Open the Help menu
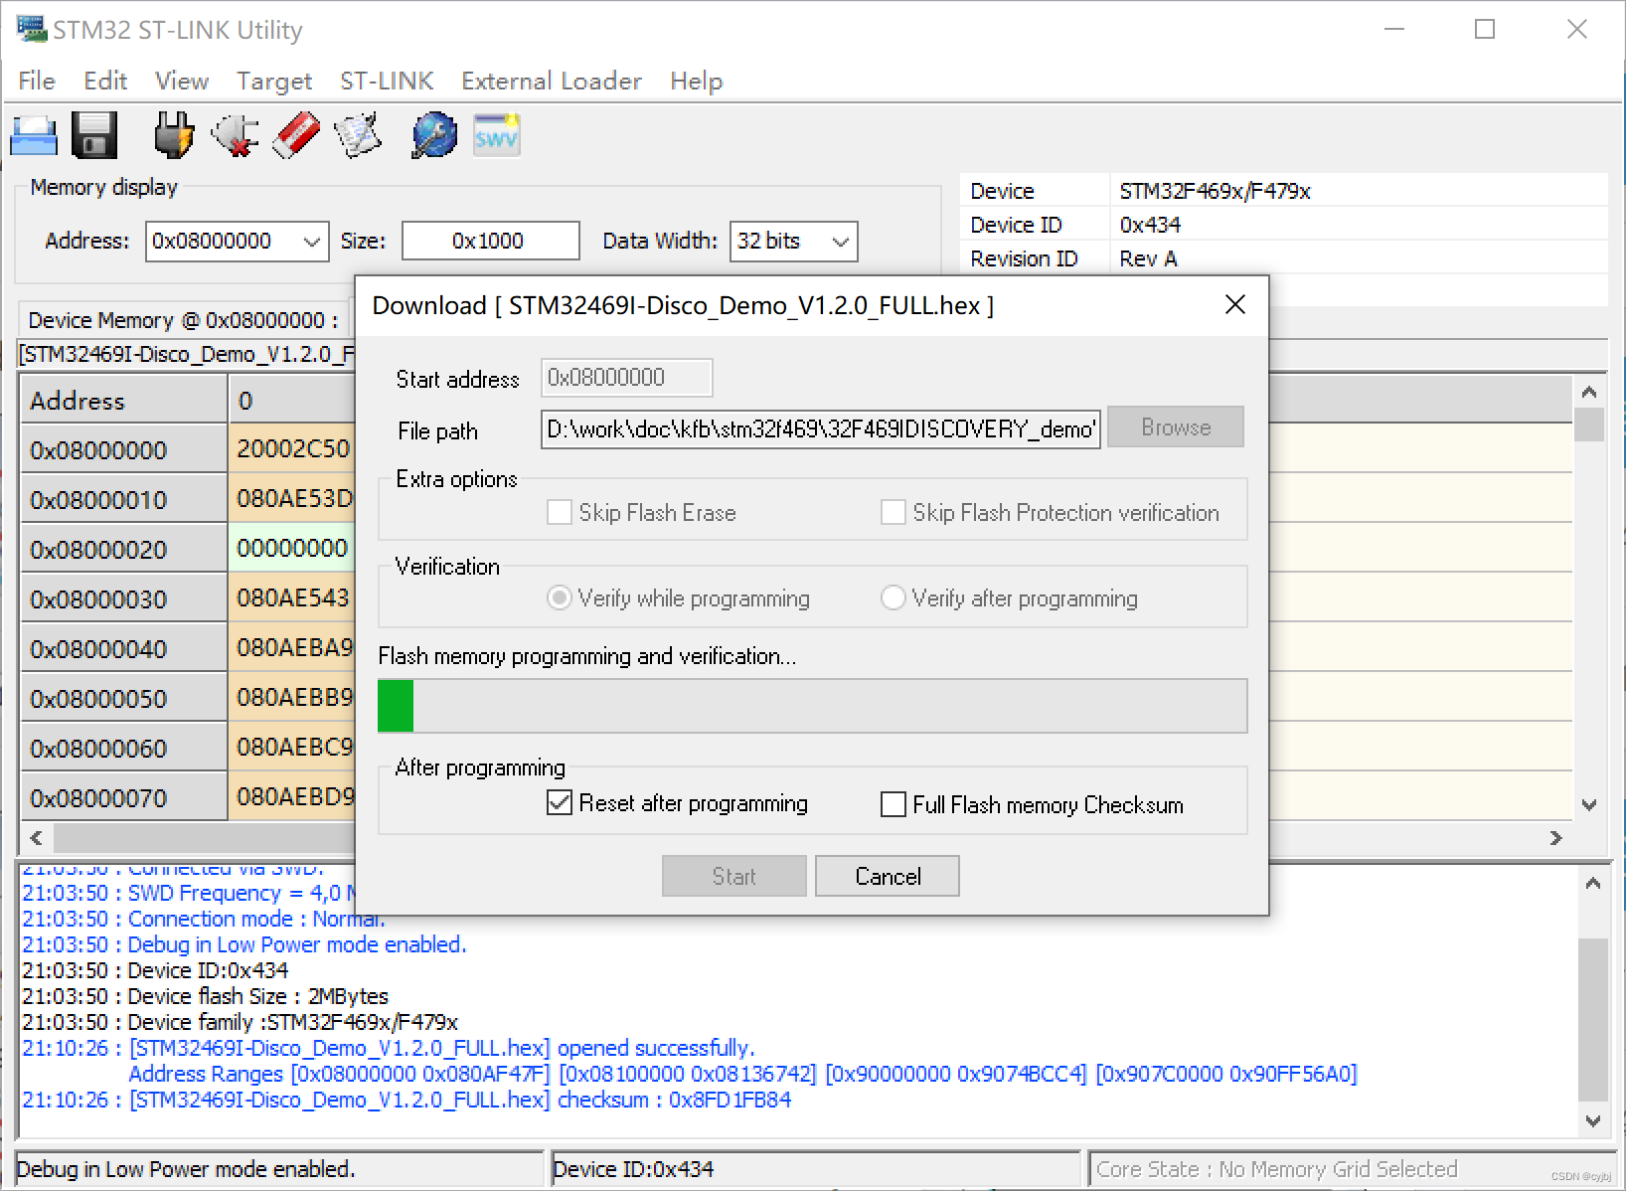Image resolution: width=1626 pixels, height=1191 pixels. click(x=696, y=81)
